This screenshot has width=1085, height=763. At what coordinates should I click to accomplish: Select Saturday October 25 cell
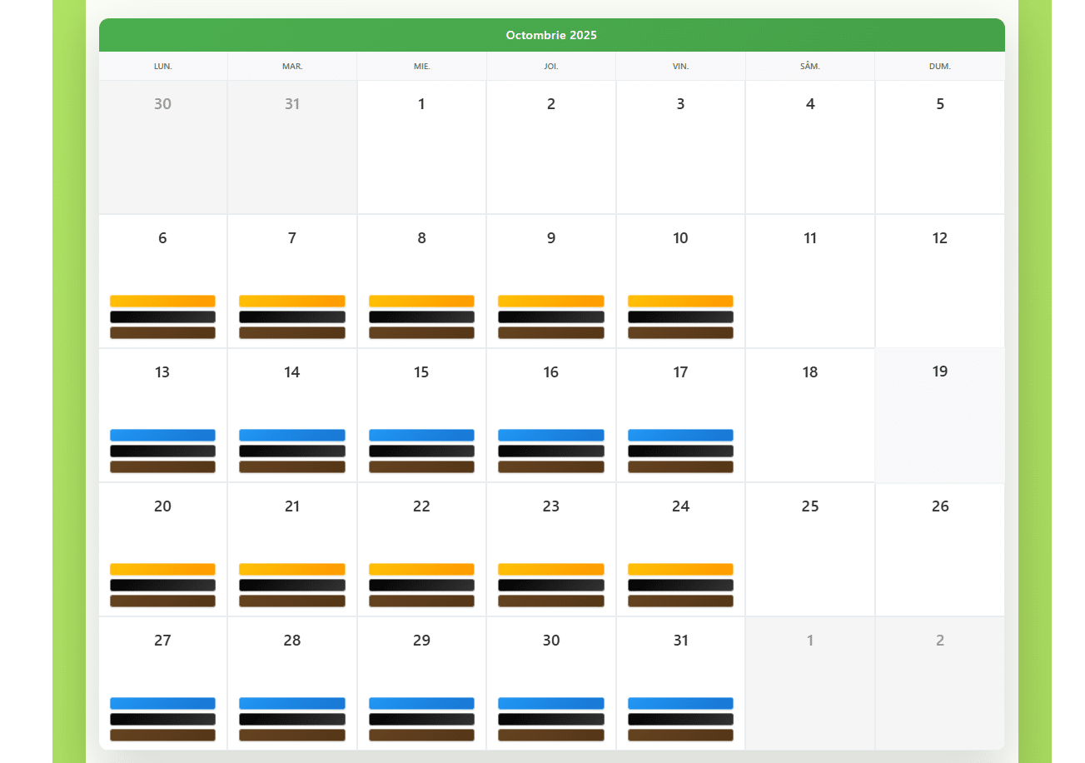809,550
